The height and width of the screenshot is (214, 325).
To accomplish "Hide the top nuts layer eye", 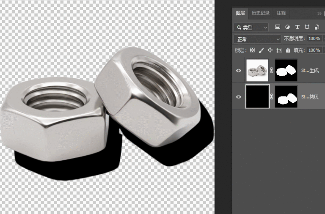I will click(239, 71).
